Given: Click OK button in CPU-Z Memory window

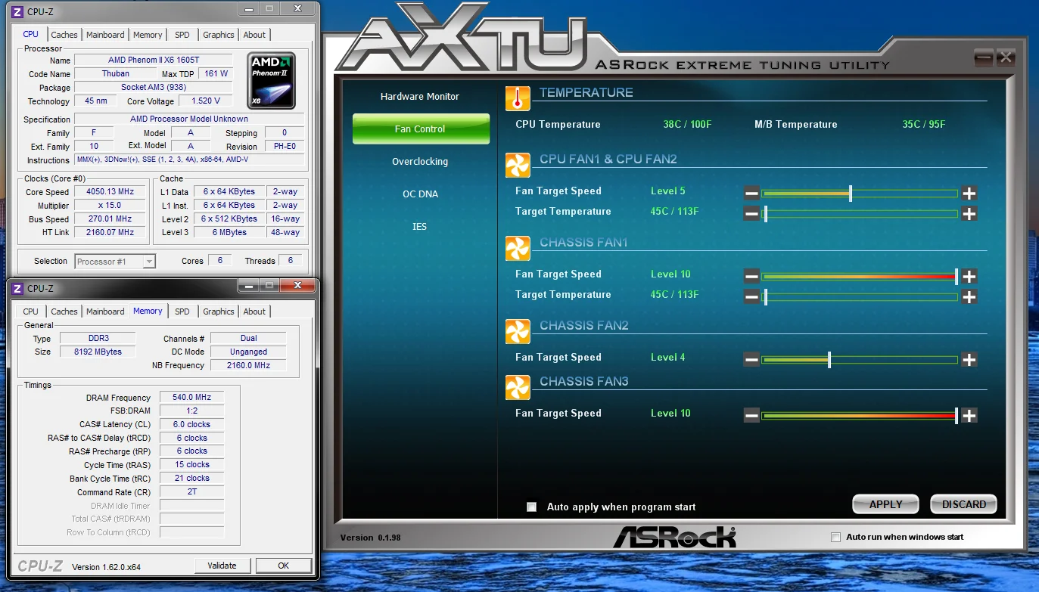Looking at the screenshot, I should tap(283, 566).
